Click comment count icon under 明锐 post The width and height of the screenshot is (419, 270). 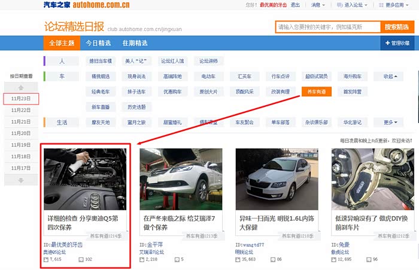272,259
